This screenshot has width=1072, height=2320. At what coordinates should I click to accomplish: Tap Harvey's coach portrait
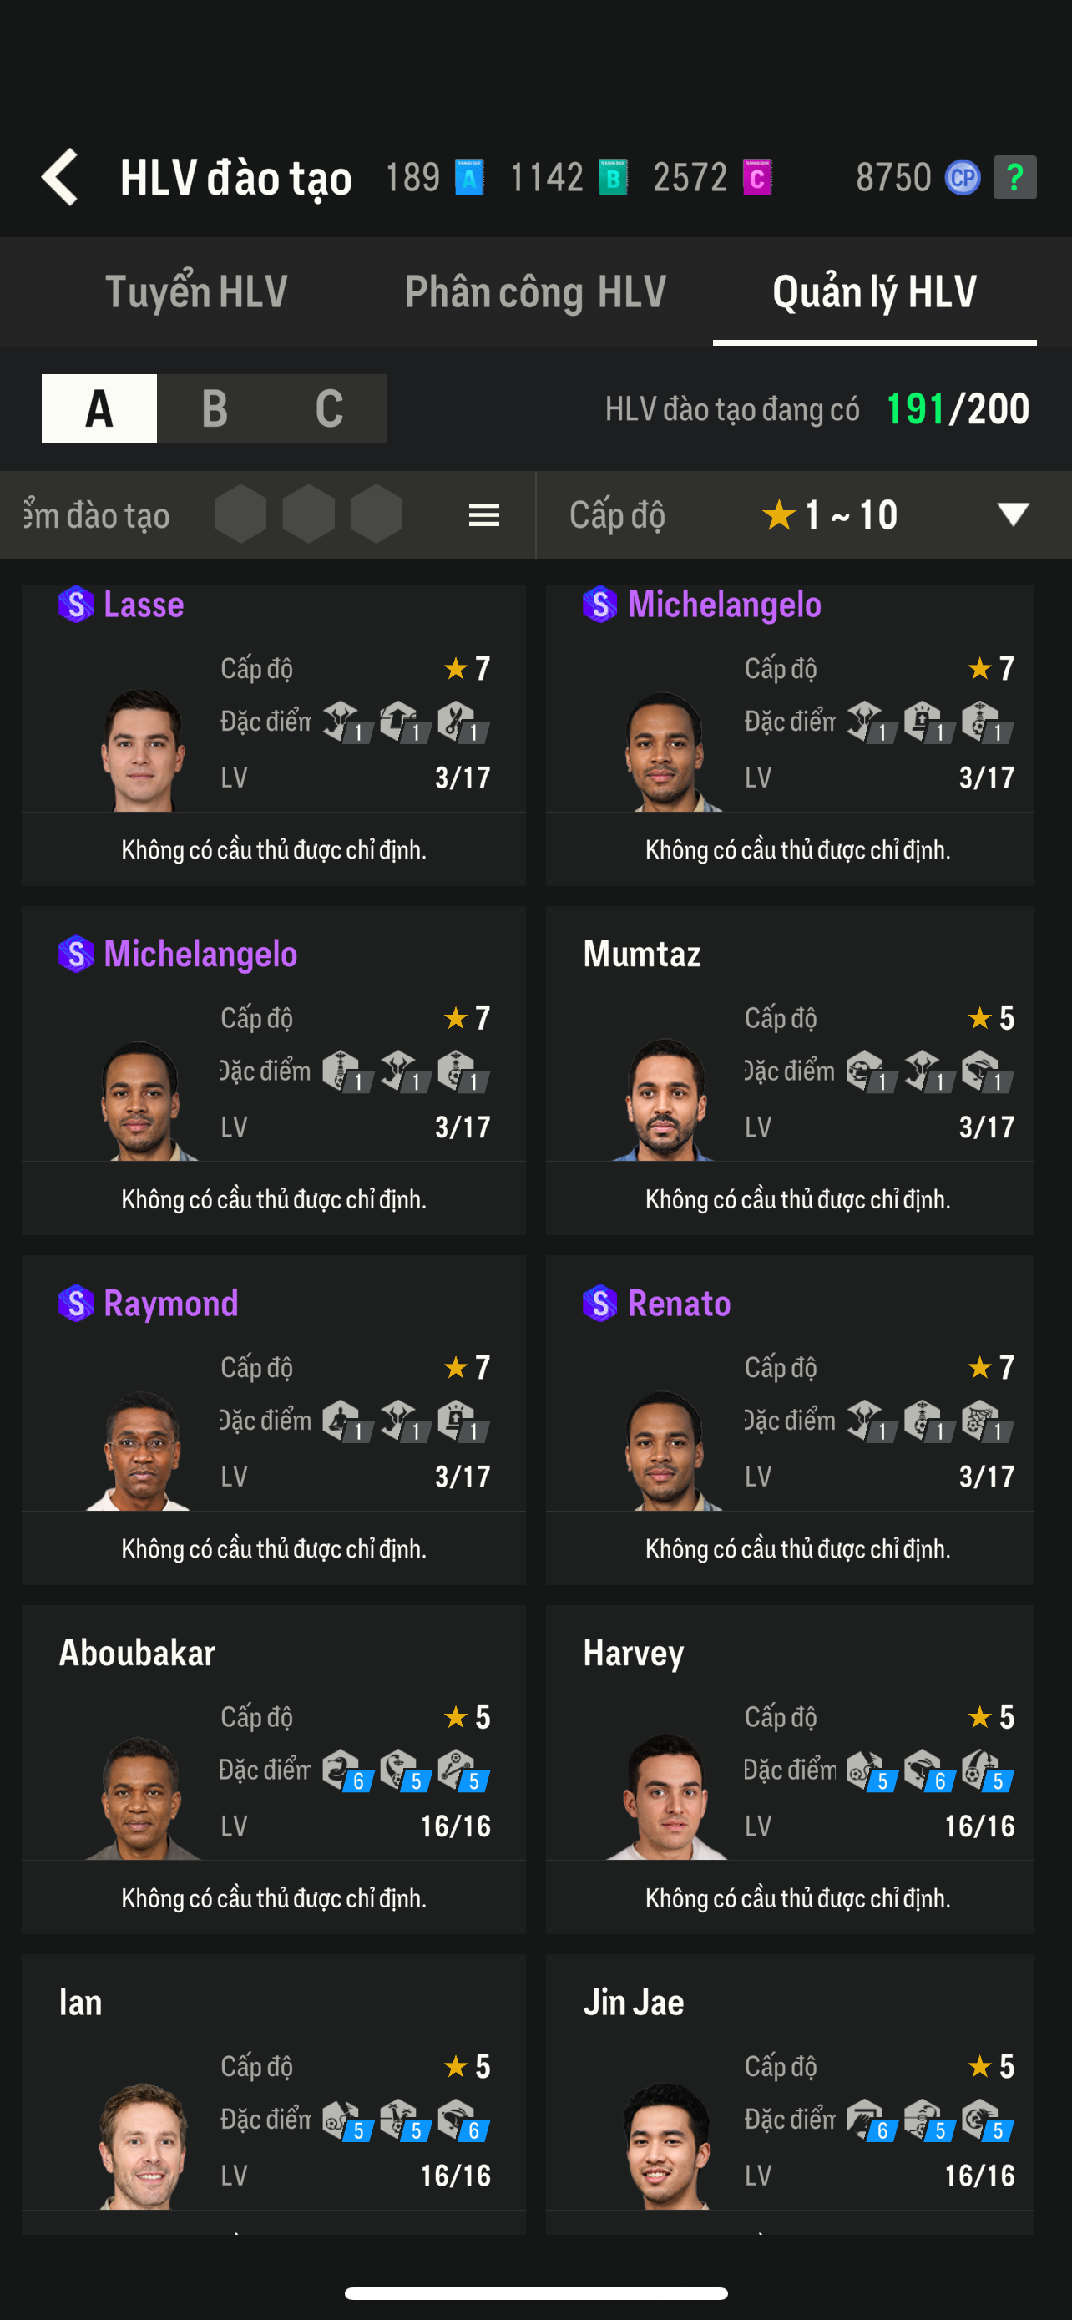coord(666,1799)
